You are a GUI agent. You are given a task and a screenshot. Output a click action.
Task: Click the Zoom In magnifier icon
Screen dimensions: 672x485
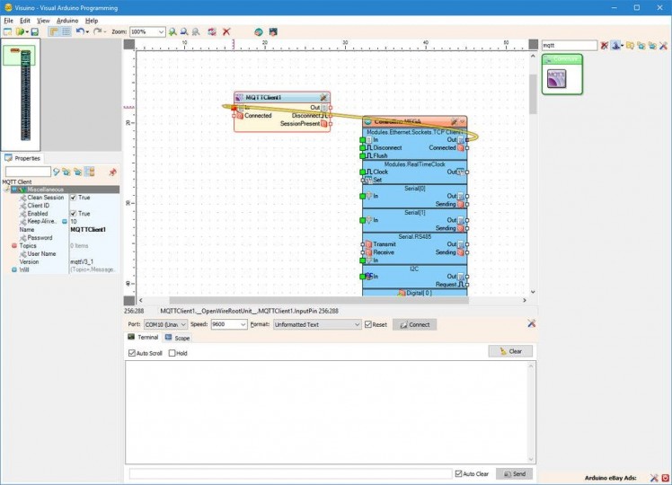tap(172, 31)
